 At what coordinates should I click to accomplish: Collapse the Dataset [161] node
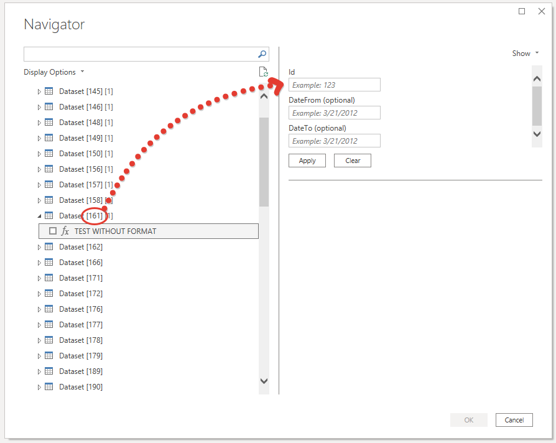coord(39,216)
